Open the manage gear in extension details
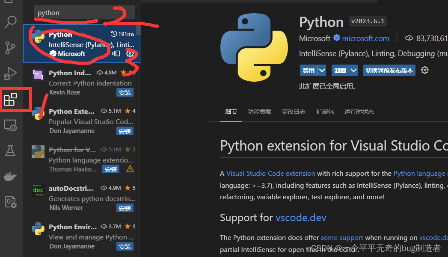The image size is (448, 257). point(424,70)
